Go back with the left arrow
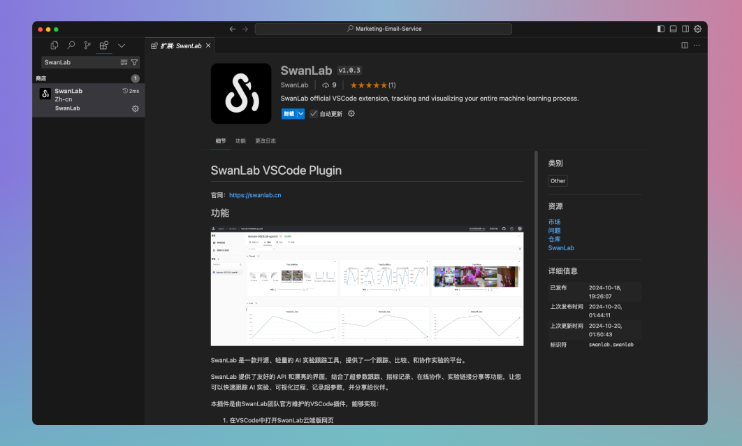 (233, 29)
